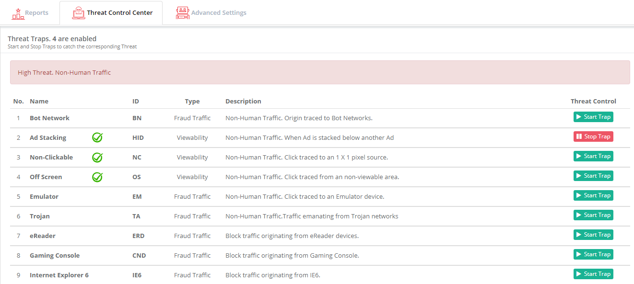Click the Bot Network row name
The width and height of the screenshot is (634, 284).
coord(49,118)
